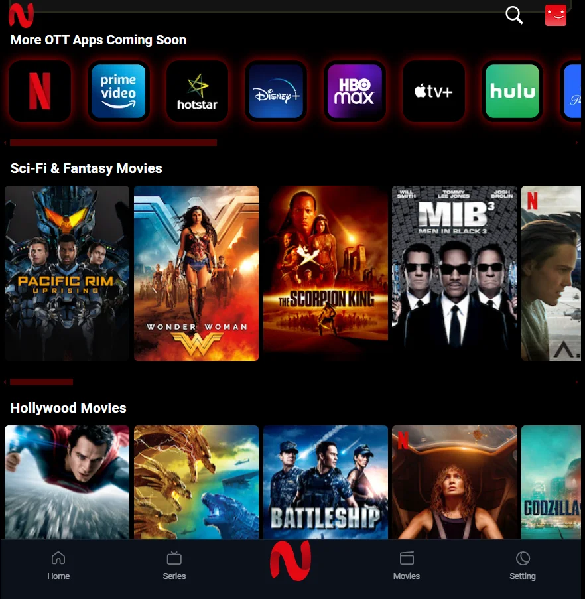The image size is (585, 599).
Task: Click the red N logo at top left
Action: [21, 15]
